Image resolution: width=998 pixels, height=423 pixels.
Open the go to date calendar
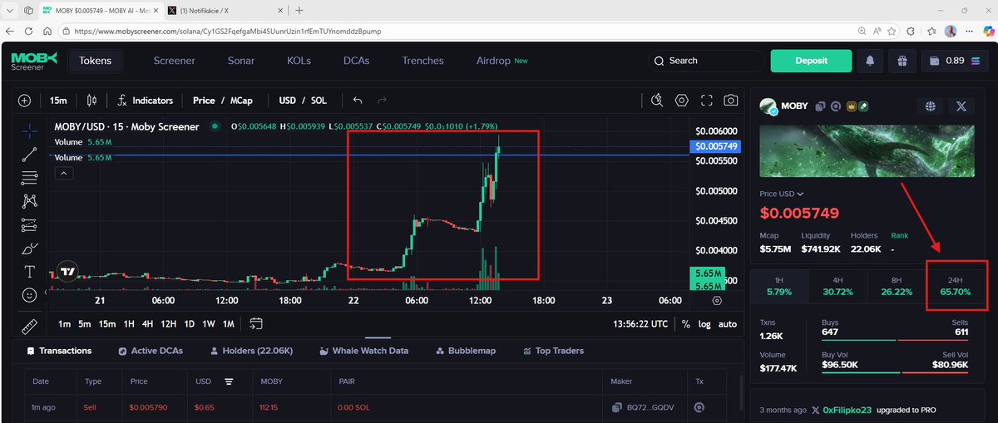pos(255,323)
